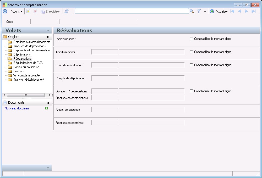Go to the last record

[x=253, y=11]
